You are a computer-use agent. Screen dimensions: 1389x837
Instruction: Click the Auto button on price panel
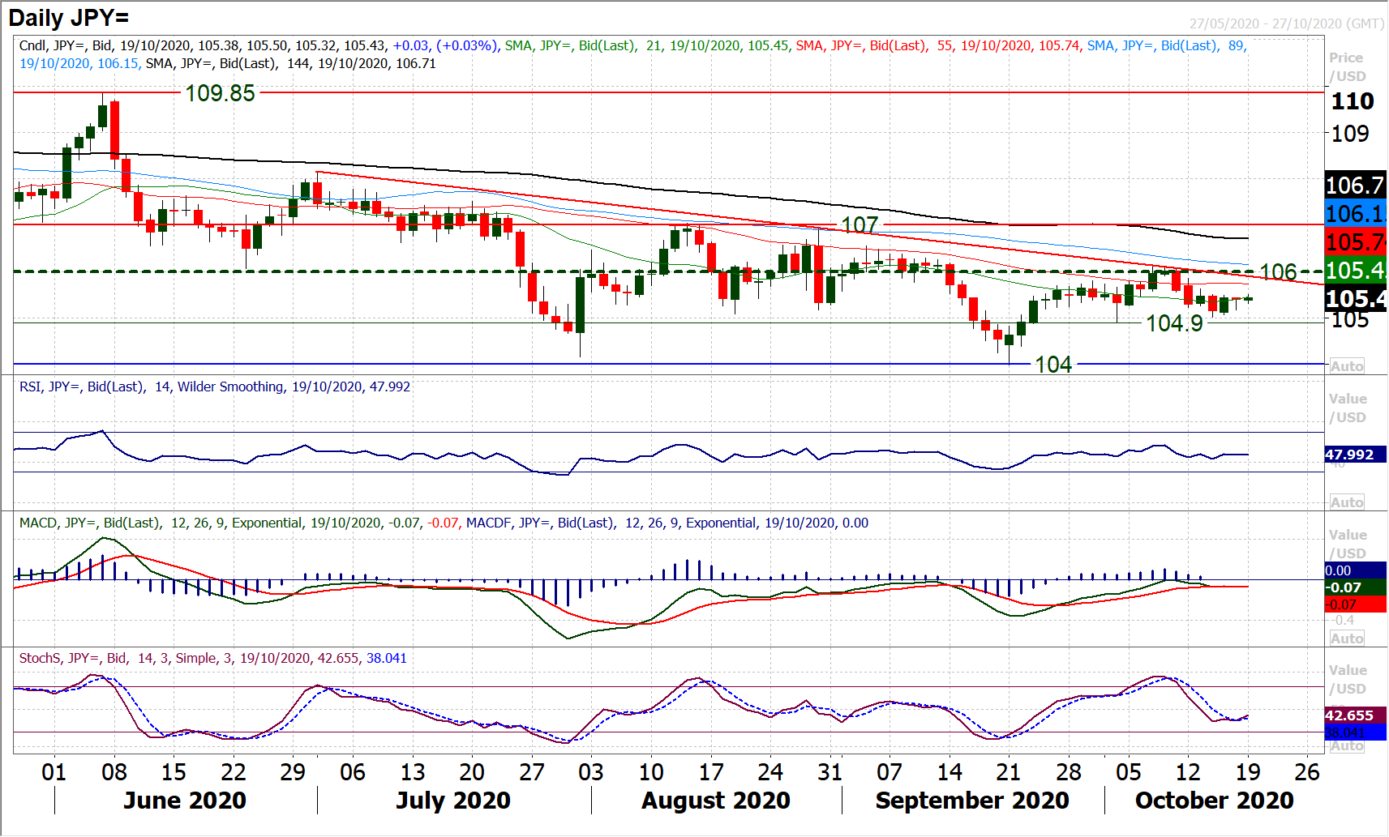coord(1346,366)
